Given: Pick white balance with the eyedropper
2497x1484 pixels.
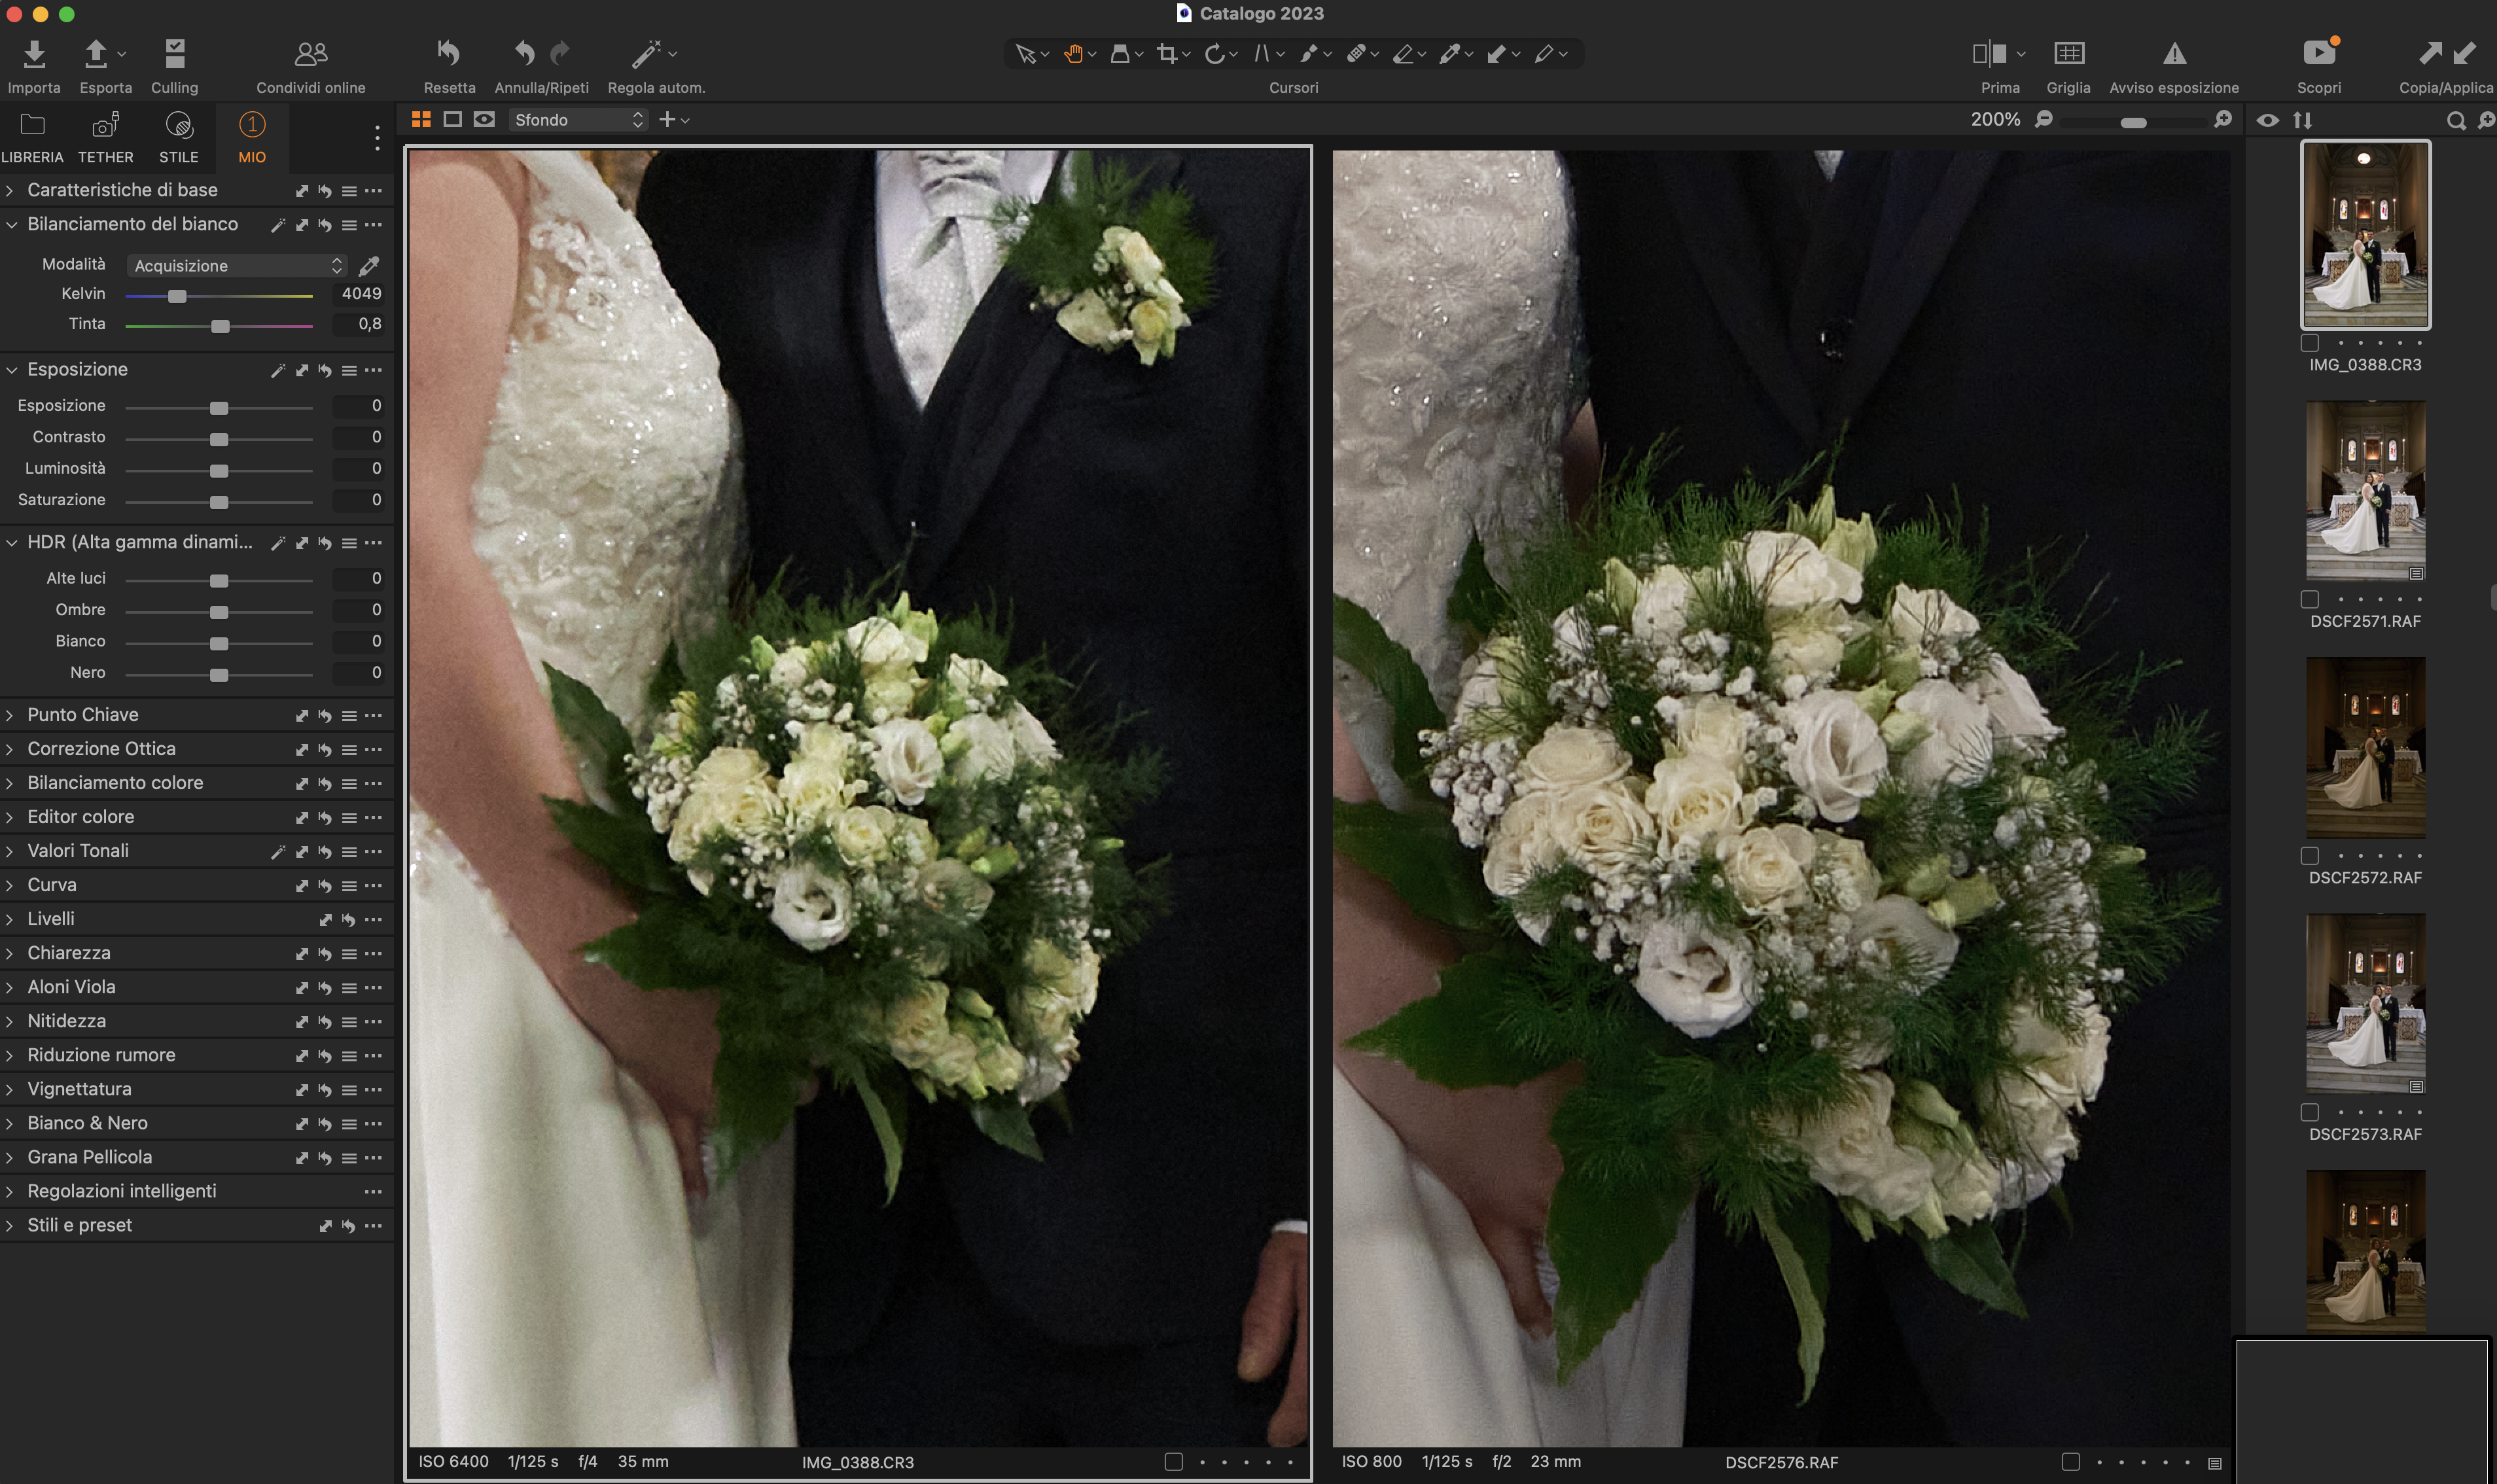Looking at the screenshot, I should pyautogui.click(x=369, y=266).
